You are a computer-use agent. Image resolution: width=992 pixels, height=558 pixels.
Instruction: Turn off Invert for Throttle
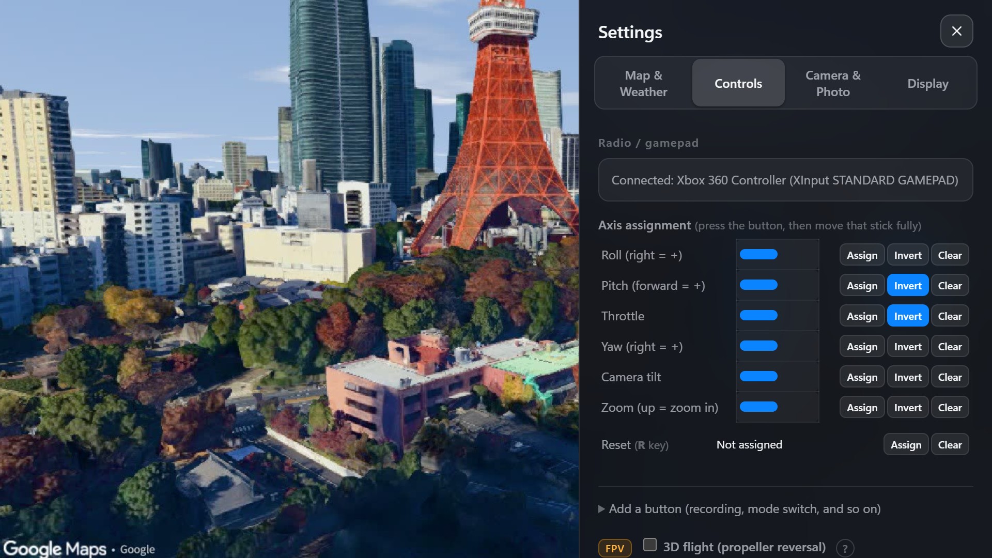point(908,316)
